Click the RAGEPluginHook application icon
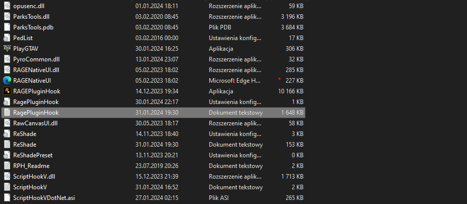The height and width of the screenshot is (204, 467). pos(7,91)
